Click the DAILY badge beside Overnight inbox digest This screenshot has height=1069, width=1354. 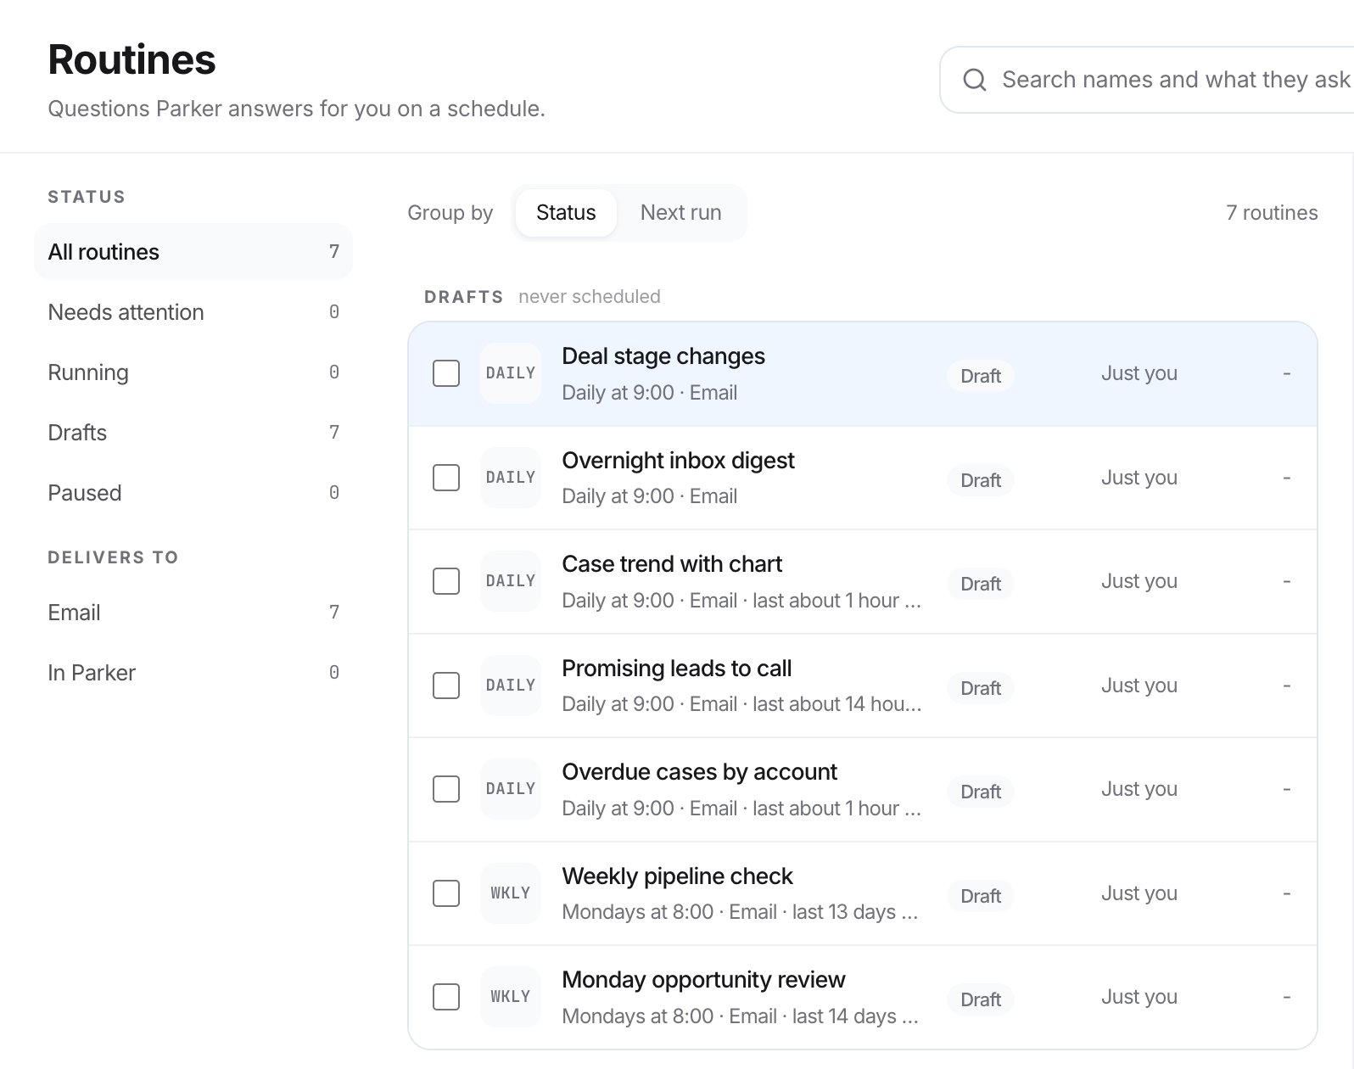point(511,478)
